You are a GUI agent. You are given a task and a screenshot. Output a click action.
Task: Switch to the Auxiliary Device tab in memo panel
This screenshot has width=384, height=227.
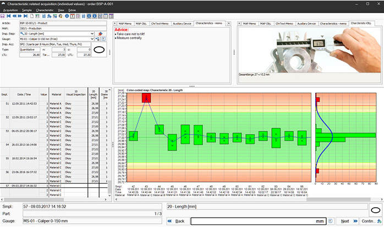click(182, 24)
